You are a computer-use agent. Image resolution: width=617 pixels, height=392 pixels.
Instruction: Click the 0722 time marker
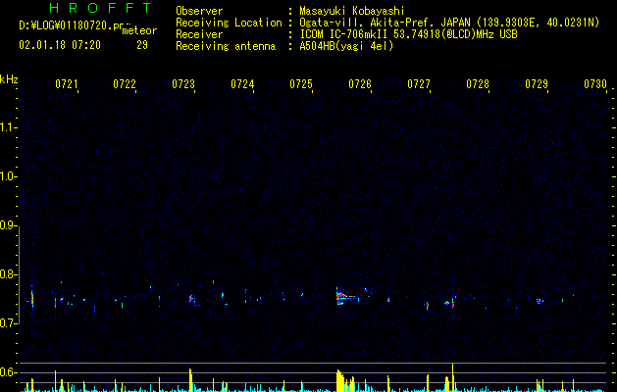point(125,84)
